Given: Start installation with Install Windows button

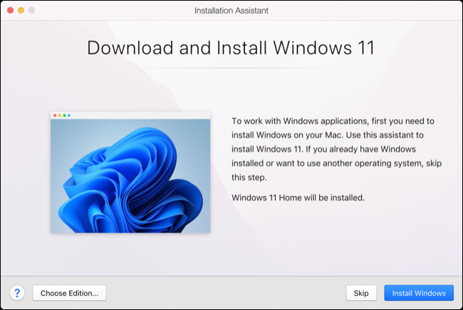Looking at the screenshot, I should coord(419,293).
